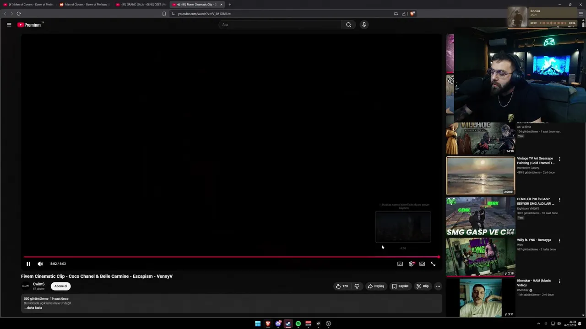This screenshot has height=329, width=586.
Task: Open options for CENKLER POLİS GASP video
Action: pyautogui.click(x=559, y=200)
